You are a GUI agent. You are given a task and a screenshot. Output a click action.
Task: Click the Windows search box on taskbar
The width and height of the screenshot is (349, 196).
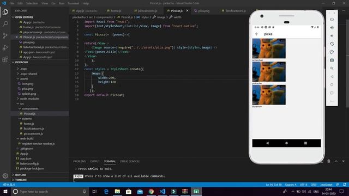click(x=50, y=192)
